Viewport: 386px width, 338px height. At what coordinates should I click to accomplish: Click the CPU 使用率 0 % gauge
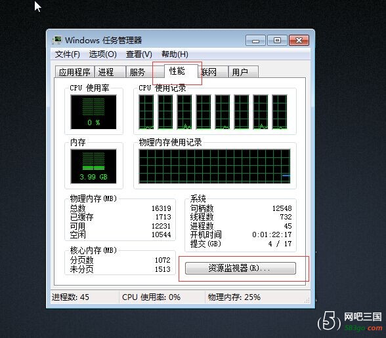click(93, 112)
